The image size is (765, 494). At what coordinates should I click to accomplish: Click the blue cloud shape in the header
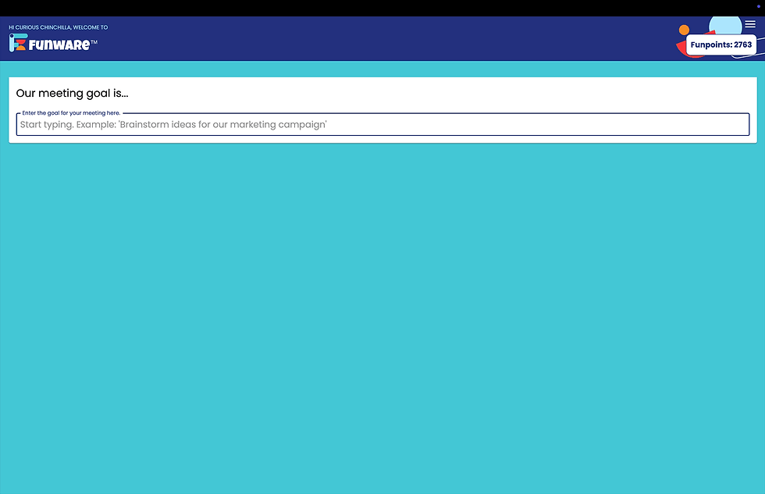(725, 25)
